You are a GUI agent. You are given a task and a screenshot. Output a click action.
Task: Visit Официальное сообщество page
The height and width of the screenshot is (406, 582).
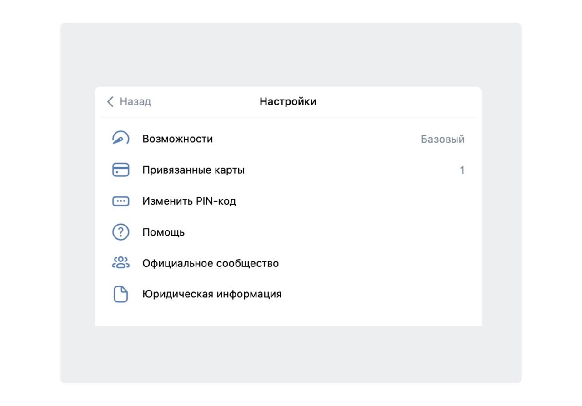pos(288,263)
